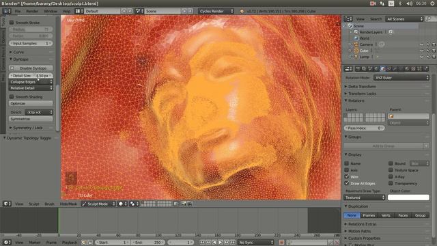Open Material properties sphere icon

[x=407, y=68]
